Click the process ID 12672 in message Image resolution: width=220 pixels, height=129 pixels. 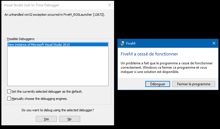point(98,15)
